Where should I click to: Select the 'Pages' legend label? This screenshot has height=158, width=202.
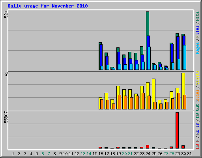coord(197,48)
